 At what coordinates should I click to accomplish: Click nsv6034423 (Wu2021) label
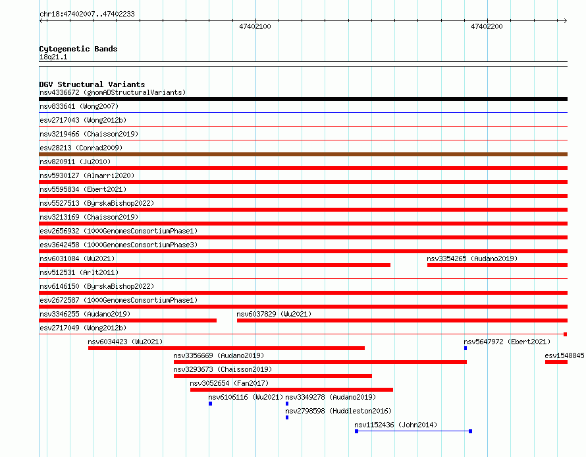[125, 342]
